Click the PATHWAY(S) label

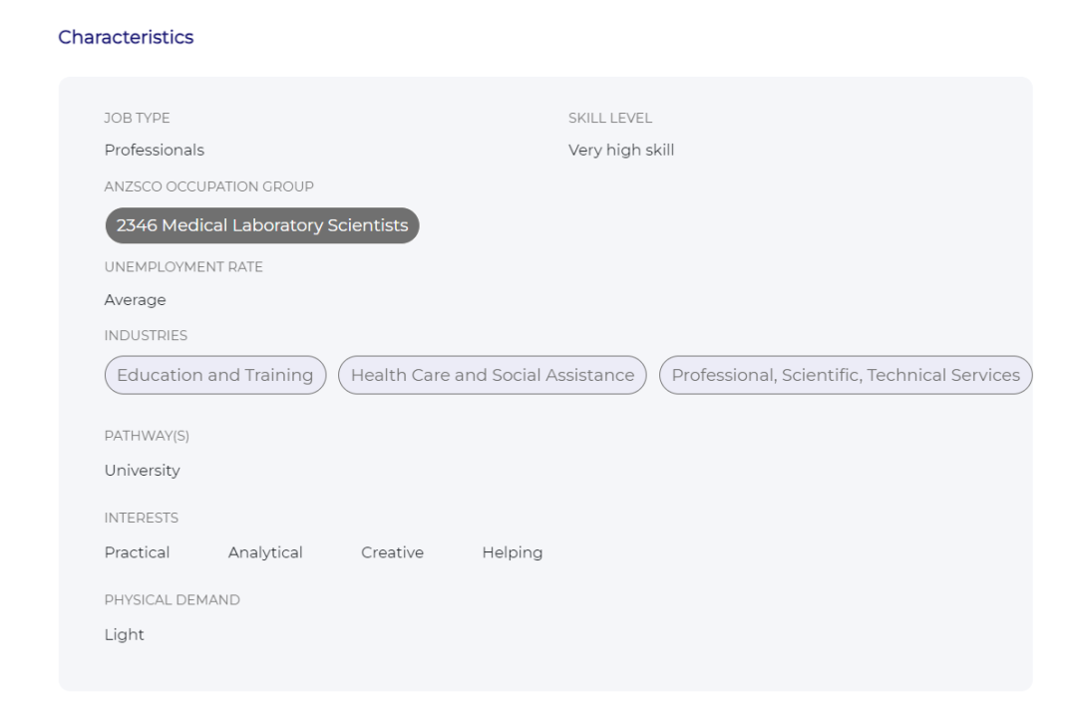147,436
